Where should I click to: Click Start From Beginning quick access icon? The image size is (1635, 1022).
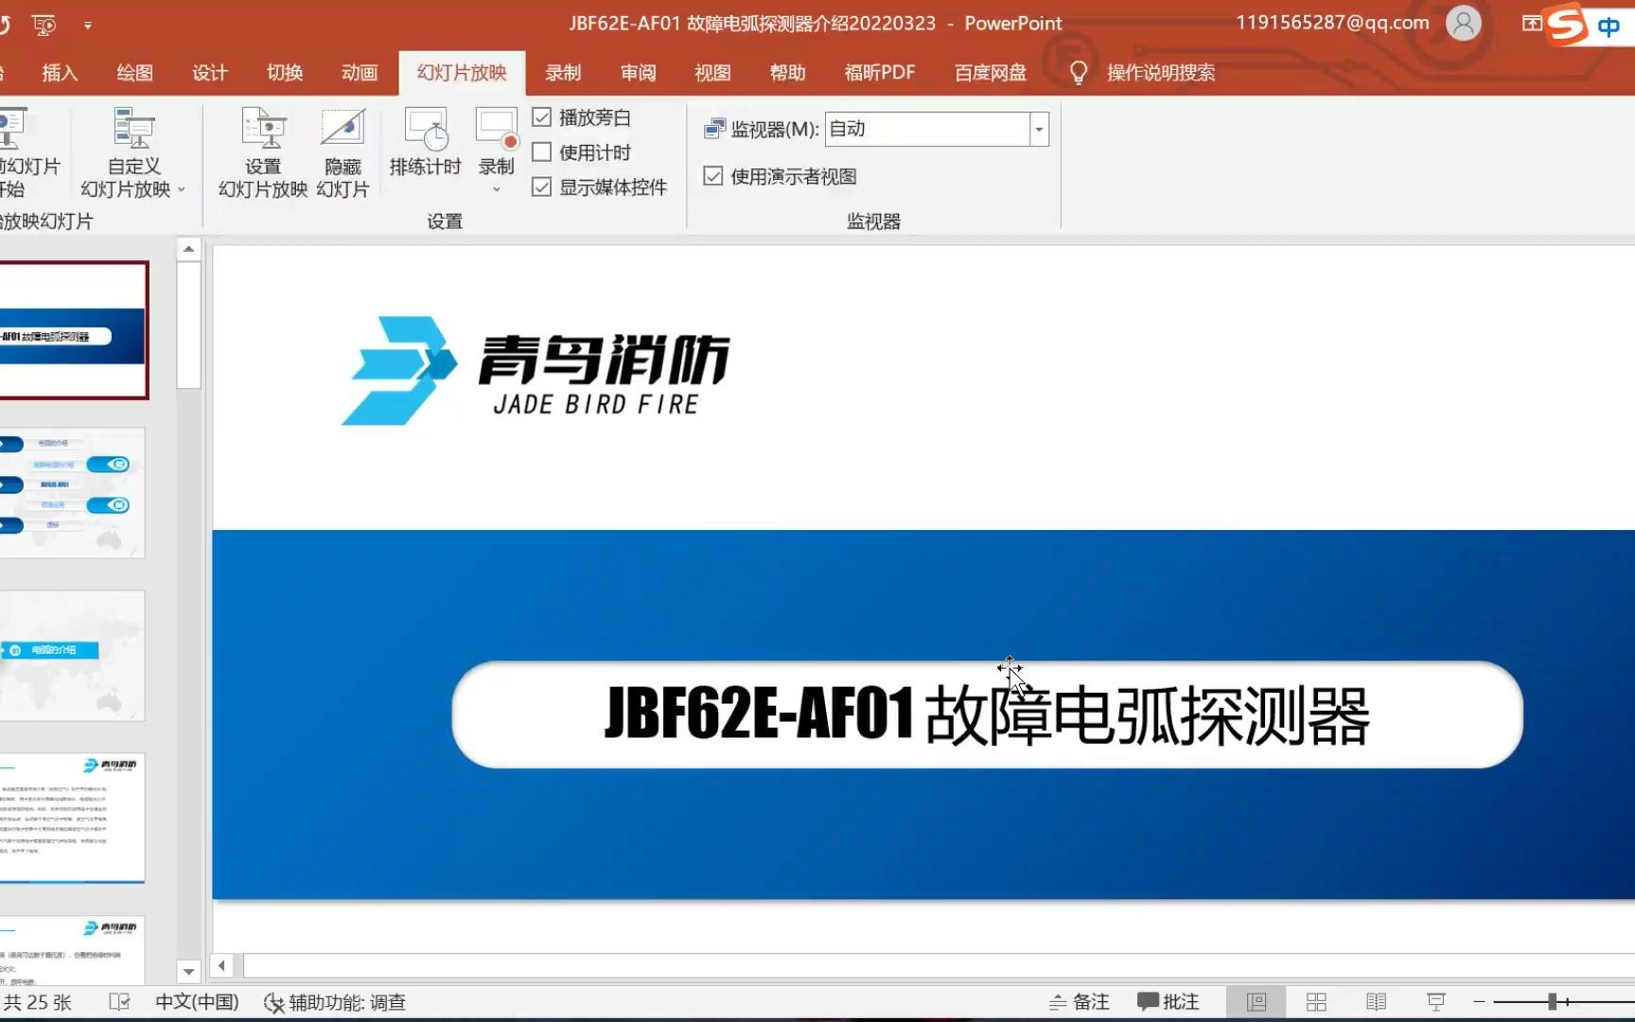(44, 25)
